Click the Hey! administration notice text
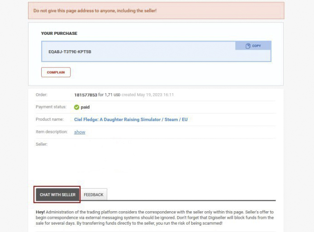314x232 pixels. pos(155,218)
